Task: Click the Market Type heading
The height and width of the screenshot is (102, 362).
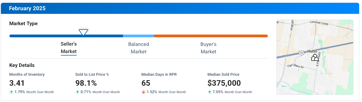Action: [23, 23]
